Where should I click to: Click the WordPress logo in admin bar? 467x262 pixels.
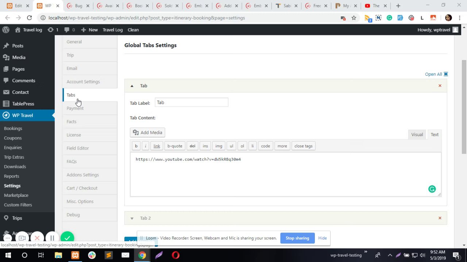5,30
